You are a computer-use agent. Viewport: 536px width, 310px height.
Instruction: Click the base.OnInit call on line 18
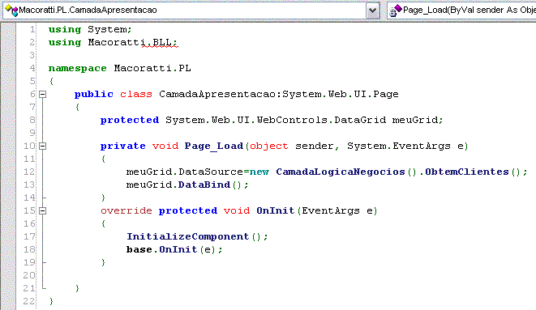(162, 249)
